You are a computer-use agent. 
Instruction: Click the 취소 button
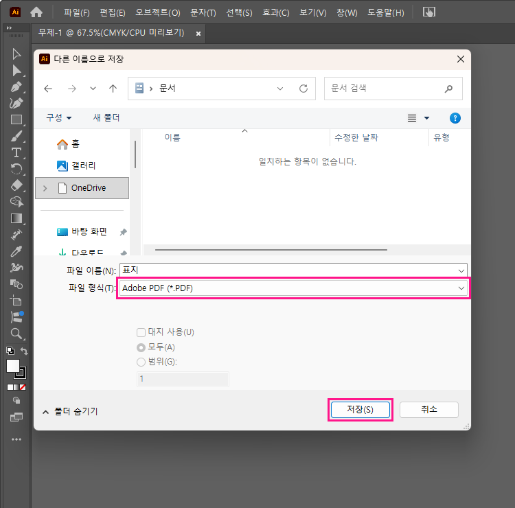click(x=428, y=410)
